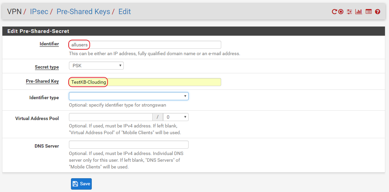Go to IPsec breadcrumb link
Screen dimensions: 389x192
(x=39, y=12)
